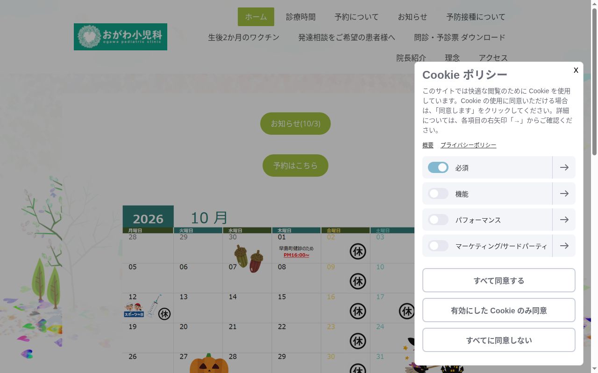Open the アクセス menu item
Viewport: 598px width, 373px height.
(x=493, y=58)
